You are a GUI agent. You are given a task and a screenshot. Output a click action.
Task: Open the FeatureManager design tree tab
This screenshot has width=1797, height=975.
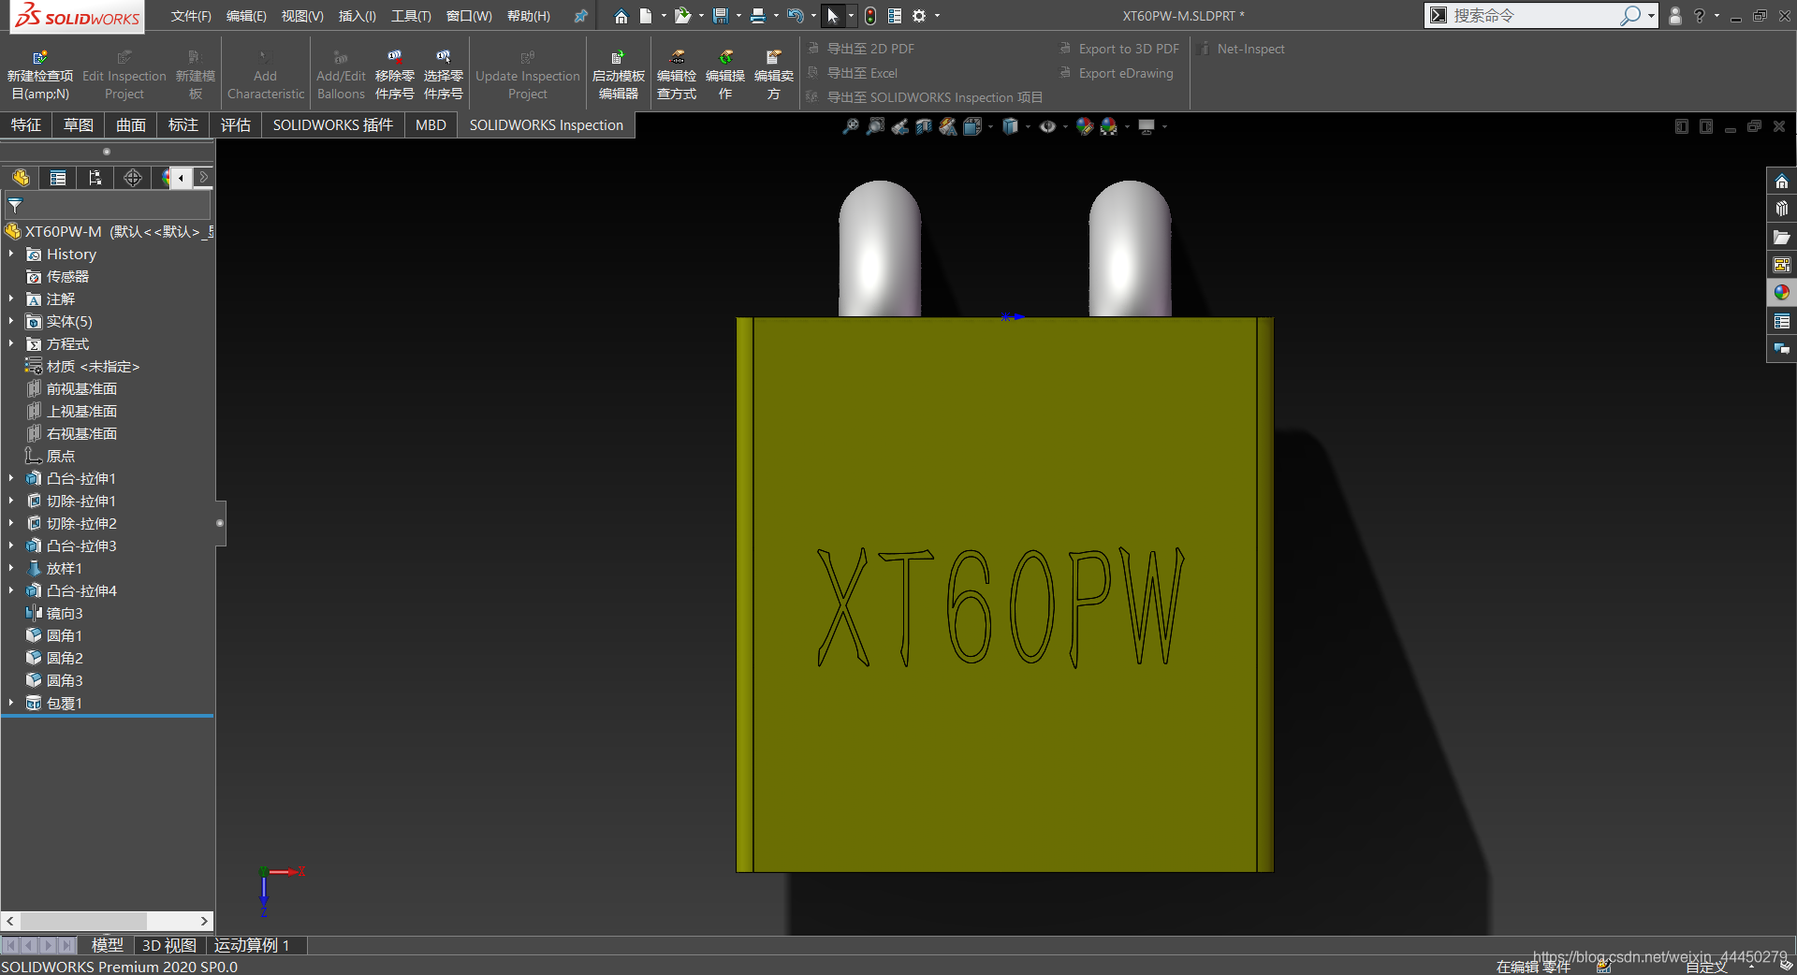pos(21,178)
